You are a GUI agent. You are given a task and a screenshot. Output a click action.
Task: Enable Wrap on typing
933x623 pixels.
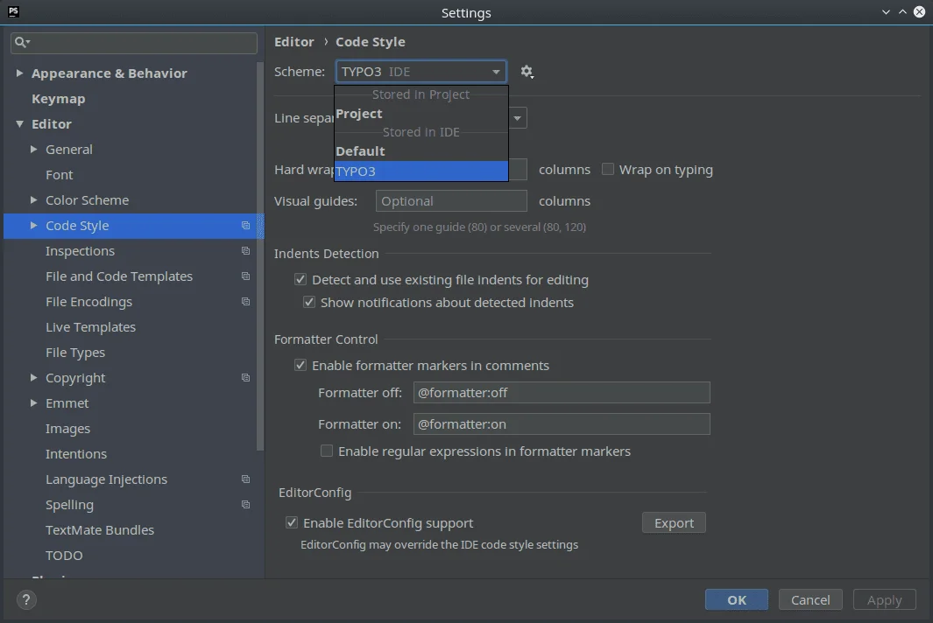pos(608,169)
